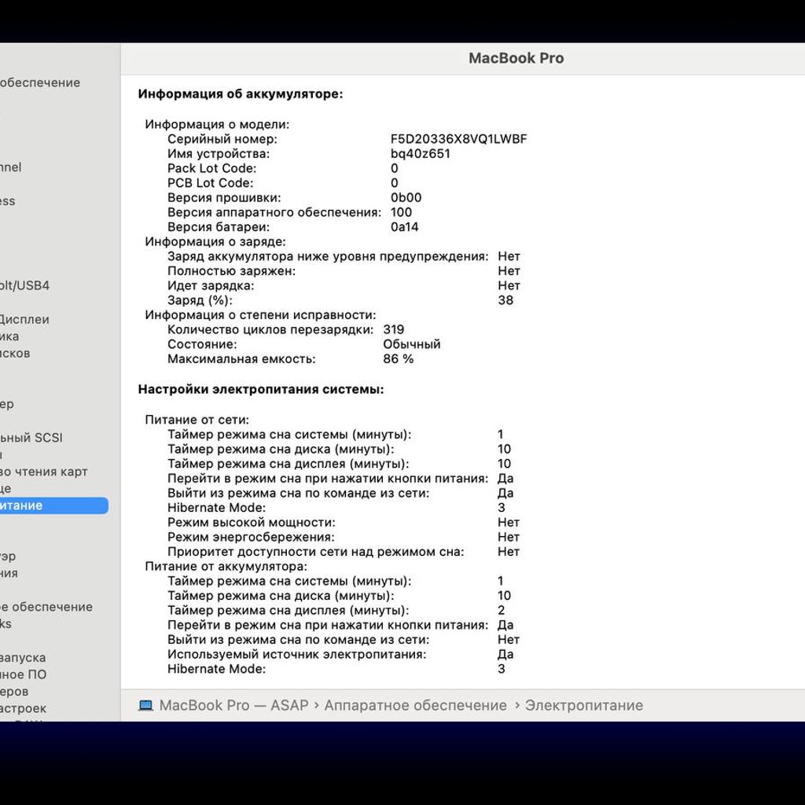
Task: Select the Графика/Дисплеи sidebar entry
Action: pos(24,319)
